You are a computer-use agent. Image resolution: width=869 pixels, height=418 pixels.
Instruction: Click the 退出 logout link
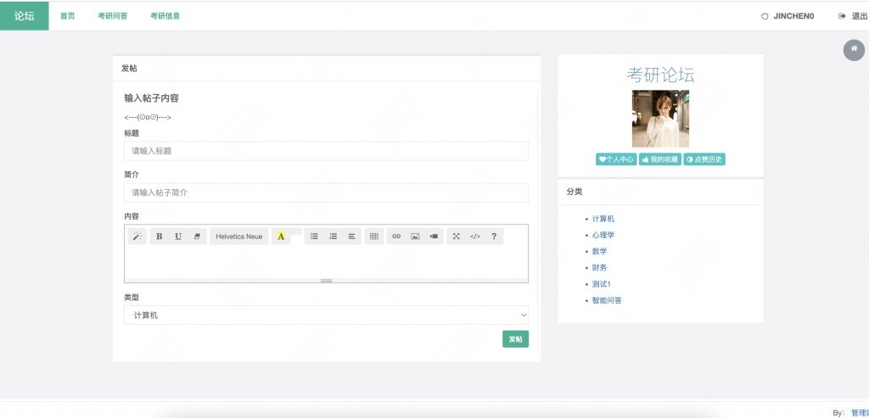point(853,15)
